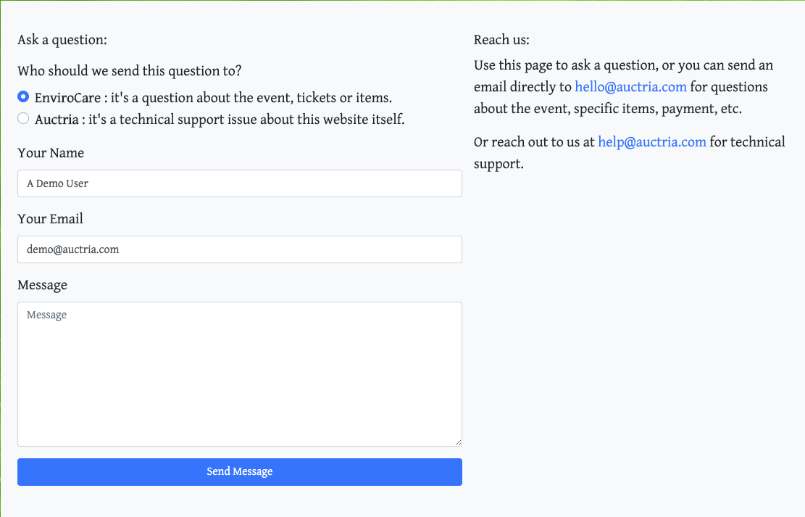Select the EnviroCare radio button
The height and width of the screenshot is (517, 805).
(23, 96)
